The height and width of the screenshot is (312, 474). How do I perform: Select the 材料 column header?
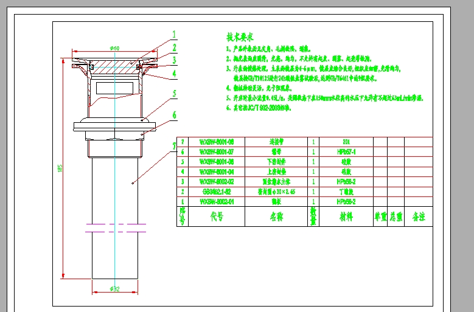coord(346,216)
